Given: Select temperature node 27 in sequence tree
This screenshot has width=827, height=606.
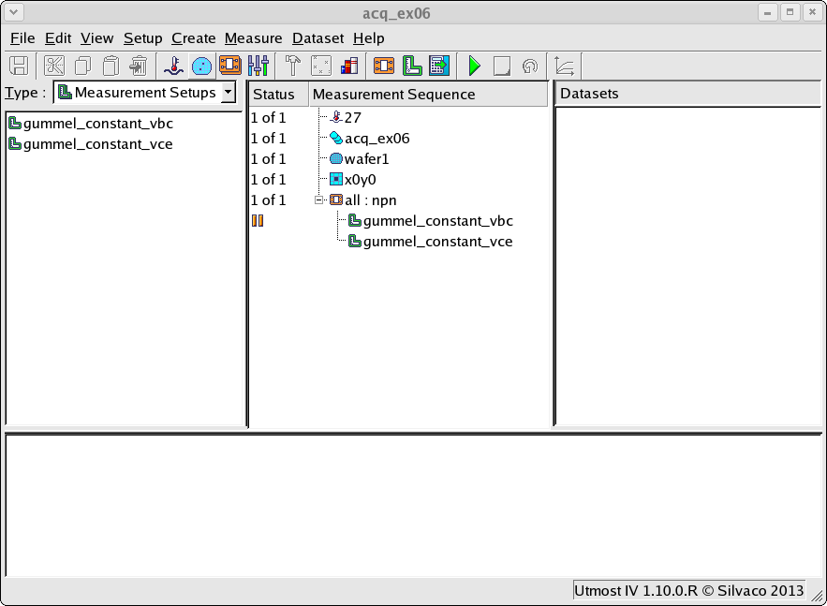Looking at the screenshot, I should (346, 118).
